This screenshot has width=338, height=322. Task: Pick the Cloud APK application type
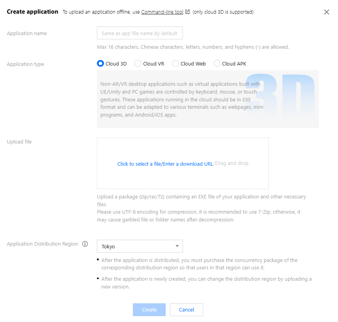click(x=217, y=64)
